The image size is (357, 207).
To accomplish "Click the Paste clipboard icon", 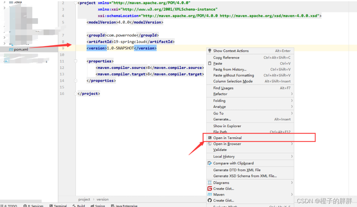I will point(210,63).
